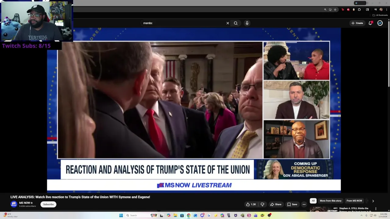Select the All filter chip
This screenshot has height=219, width=390.
pyautogui.click(x=313, y=201)
